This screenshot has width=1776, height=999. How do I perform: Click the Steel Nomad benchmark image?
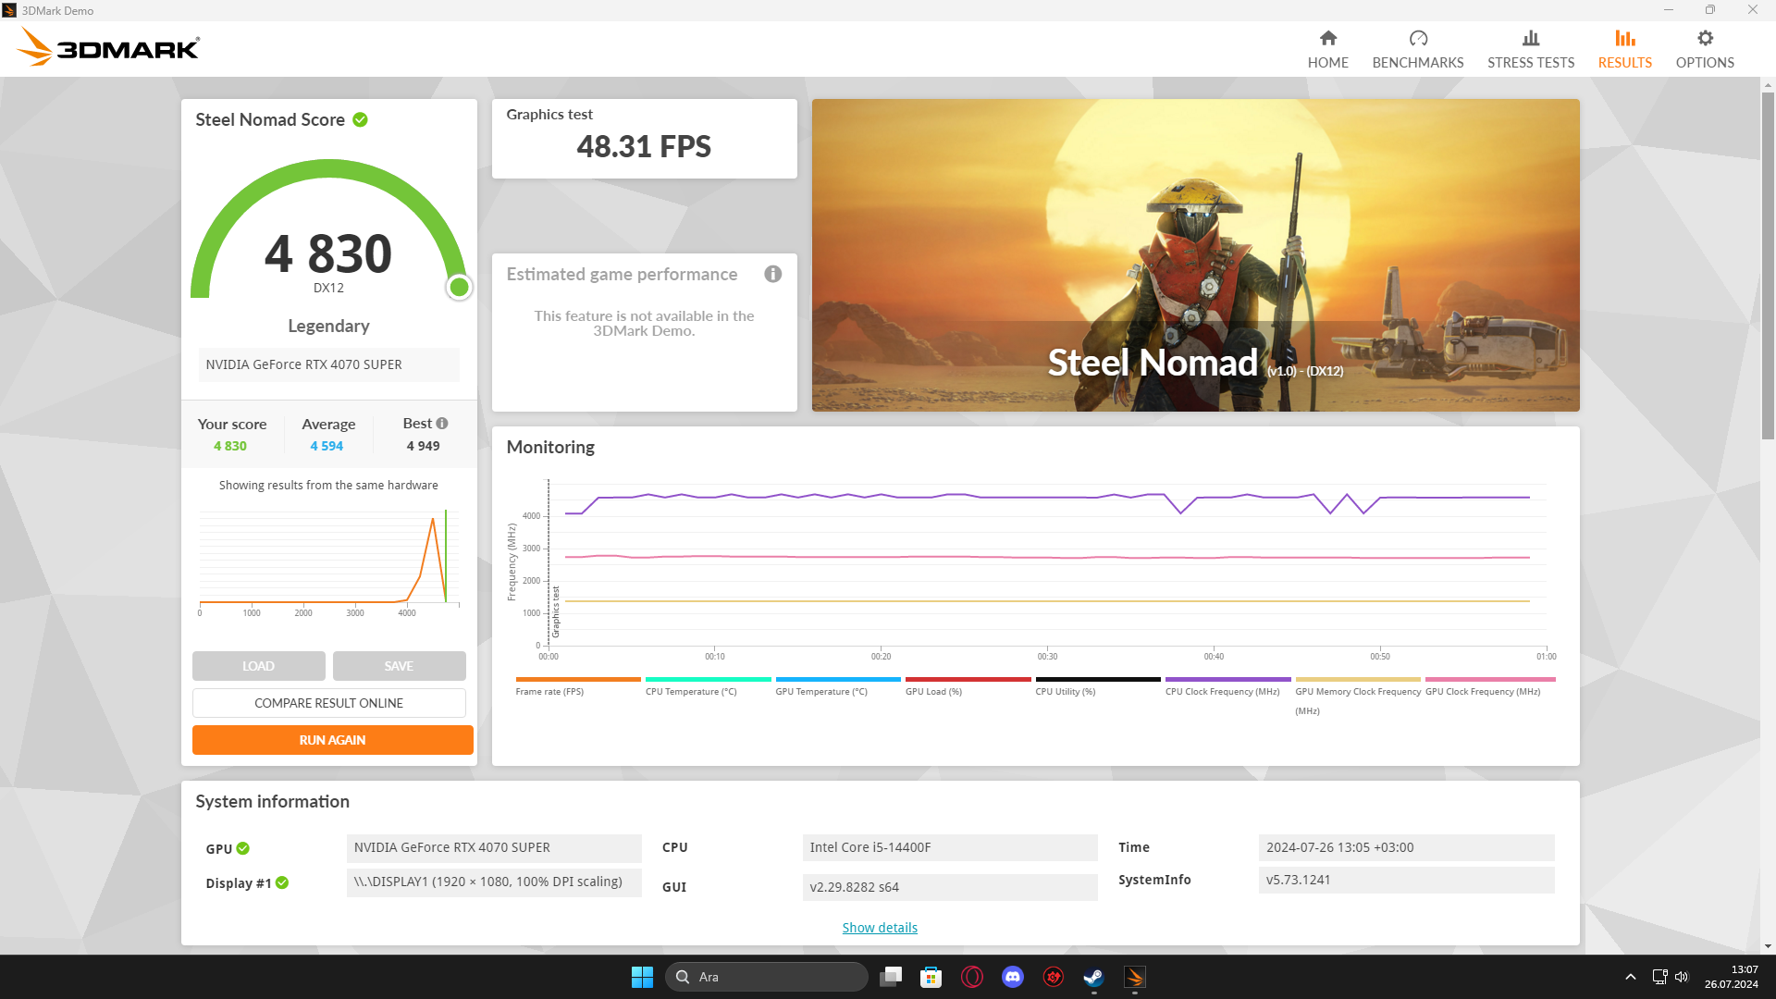click(1195, 255)
